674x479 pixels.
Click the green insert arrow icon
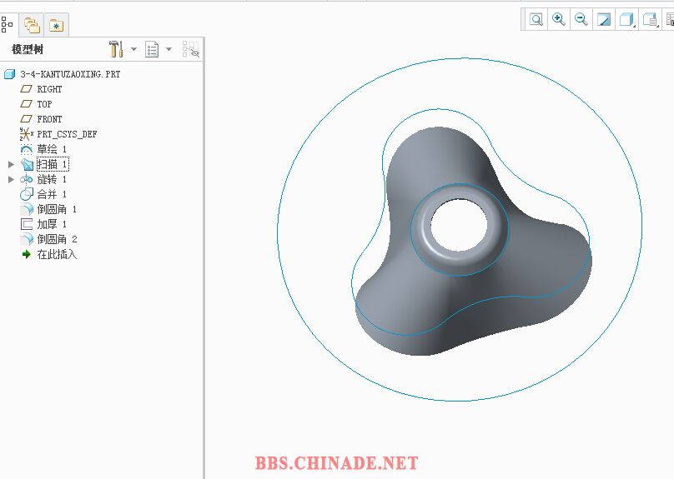(x=26, y=255)
